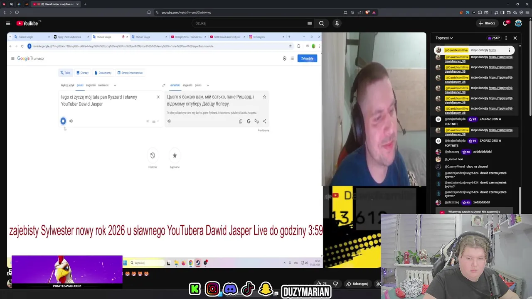Open the YouTube account avatar menu
Image resolution: width=532 pixels, height=299 pixels.
pos(518,23)
